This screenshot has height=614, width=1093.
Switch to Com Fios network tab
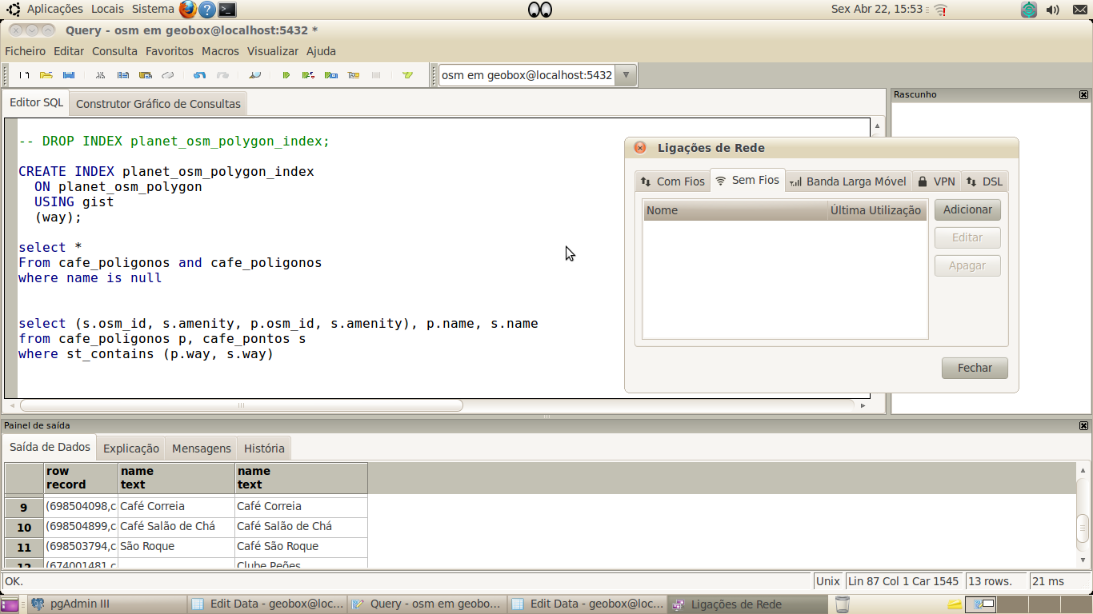click(673, 181)
